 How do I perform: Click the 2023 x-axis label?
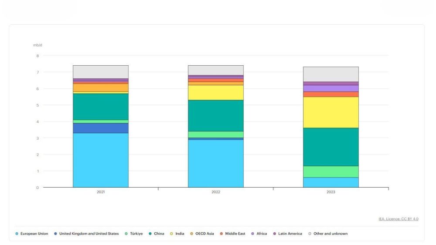pyautogui.click(x=331, y=192)
